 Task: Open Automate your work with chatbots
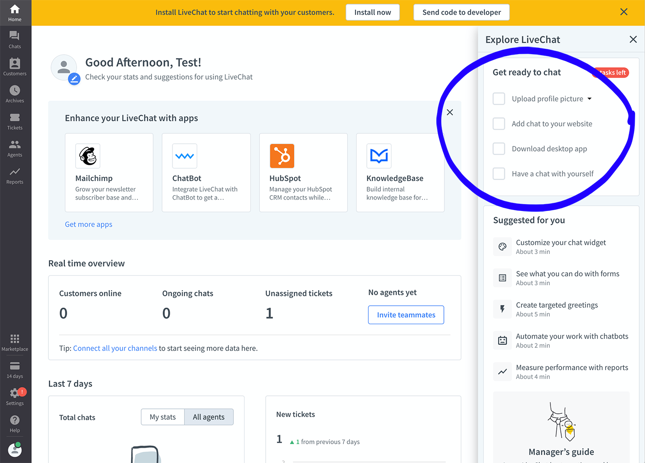561,340
